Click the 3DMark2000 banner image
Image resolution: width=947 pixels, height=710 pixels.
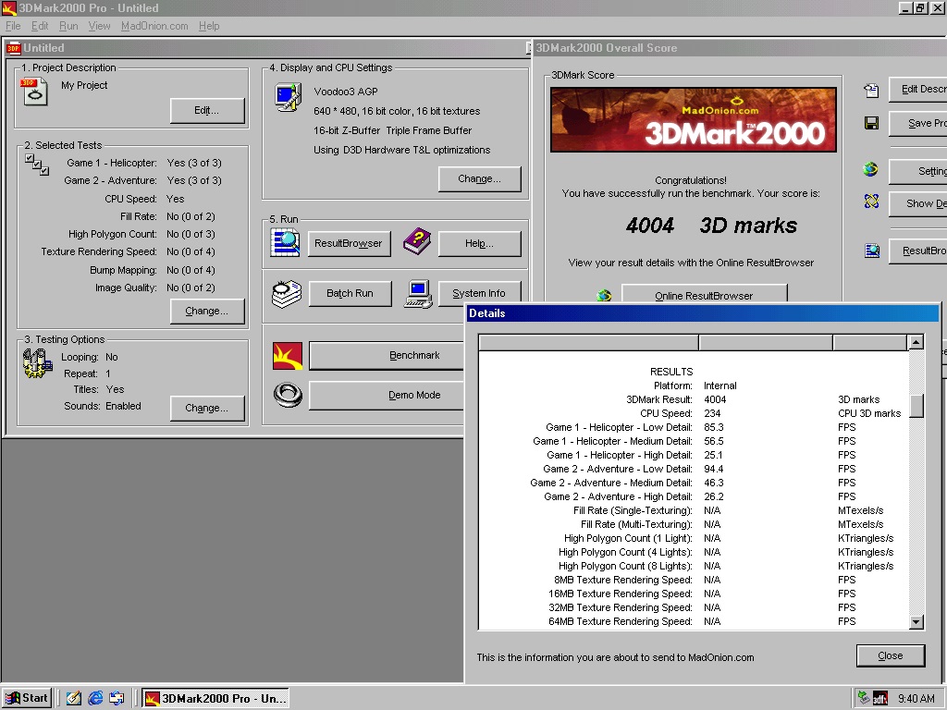(x=694, y=119)
